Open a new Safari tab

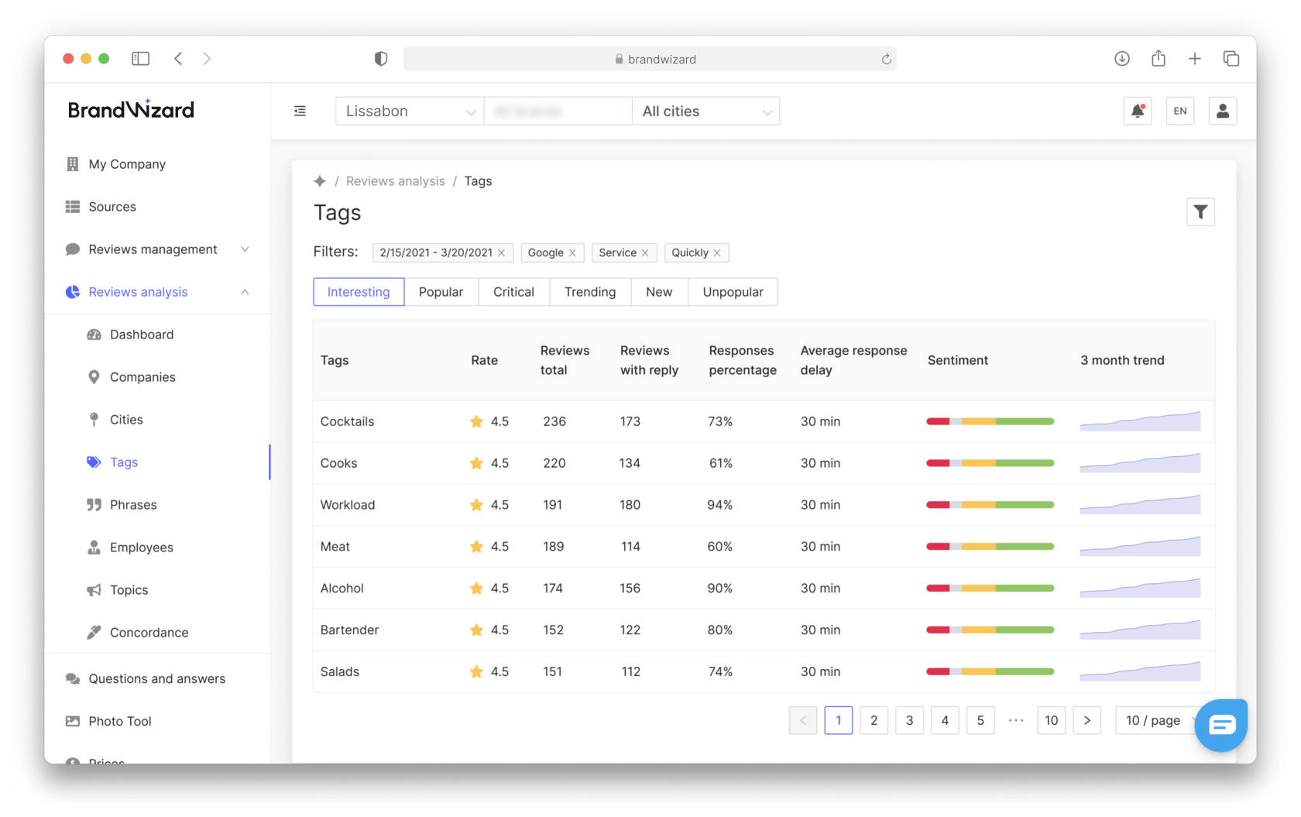coord(1195,59)
